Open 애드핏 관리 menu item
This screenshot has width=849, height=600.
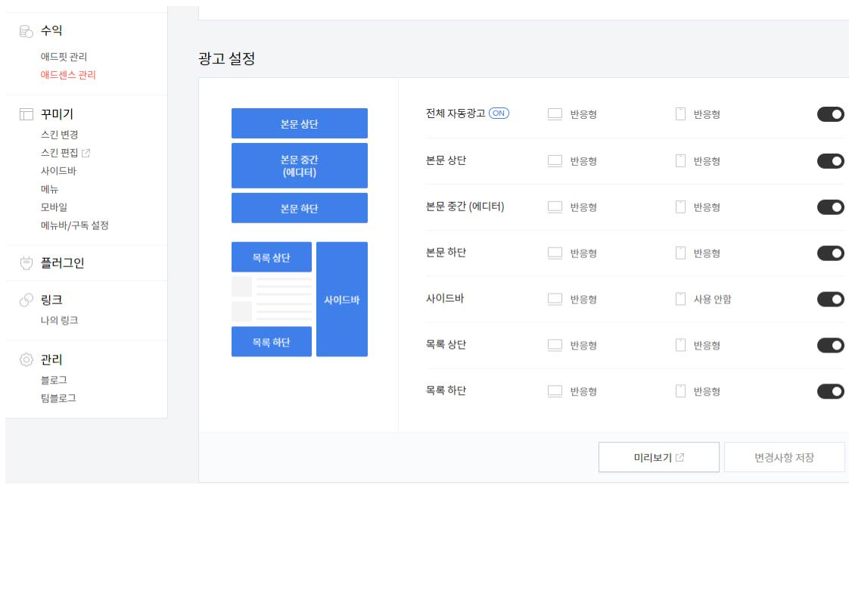coord(64,57)
